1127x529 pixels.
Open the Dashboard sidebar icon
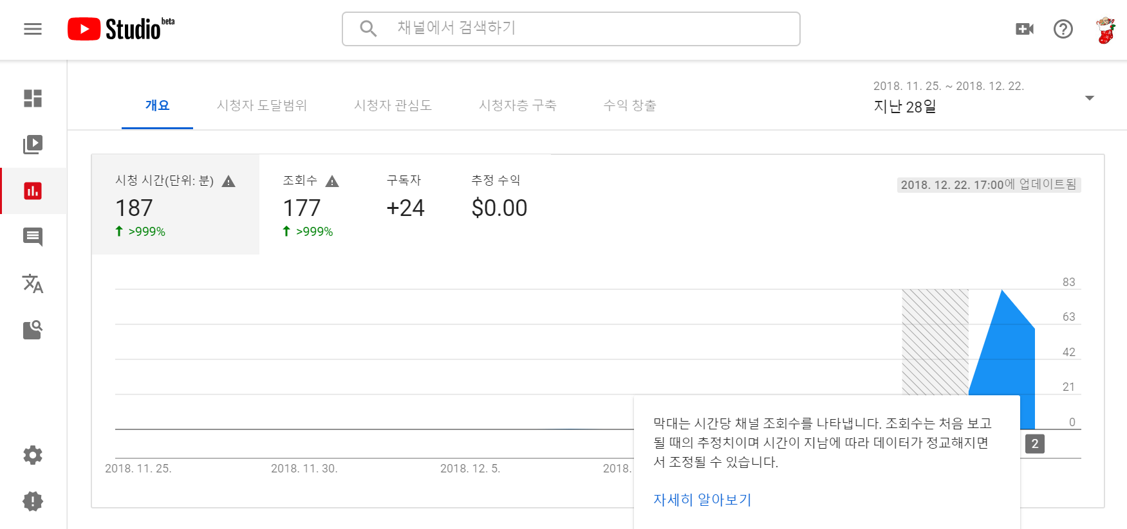point(33,98)
